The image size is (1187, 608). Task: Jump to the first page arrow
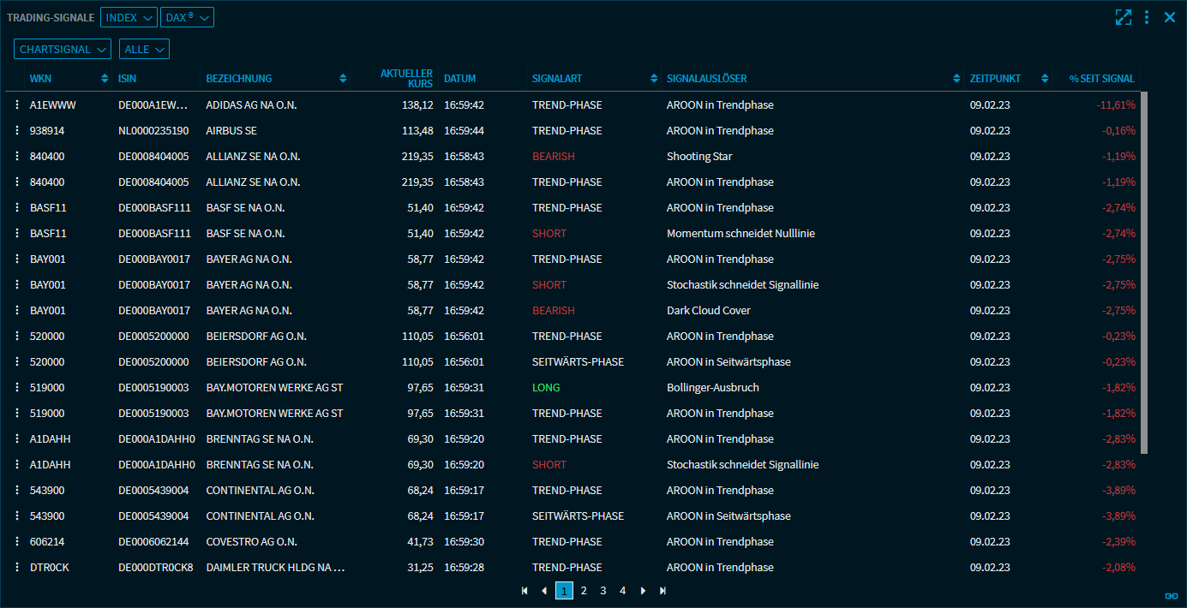click(x=525, y=591)
